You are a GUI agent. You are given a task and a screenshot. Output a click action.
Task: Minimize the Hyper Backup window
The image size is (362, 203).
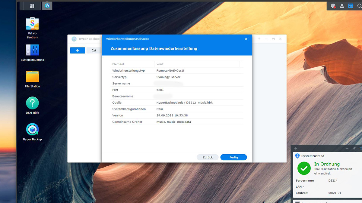point(266,39)
